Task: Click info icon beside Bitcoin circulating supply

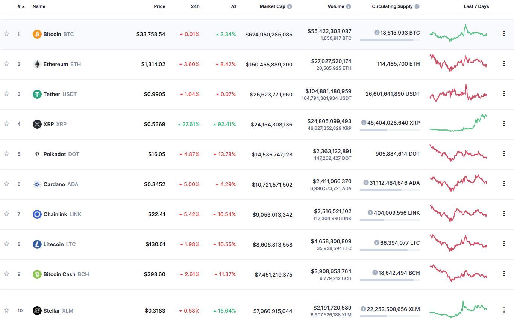Action: coord(377,33)
